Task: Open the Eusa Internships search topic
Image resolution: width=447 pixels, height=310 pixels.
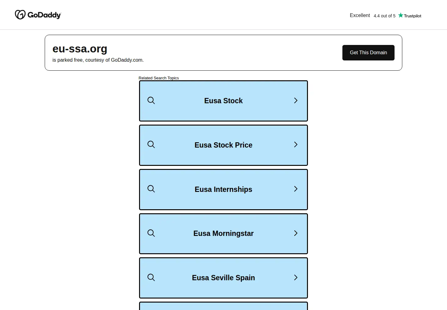Action: tap(223, 189)
